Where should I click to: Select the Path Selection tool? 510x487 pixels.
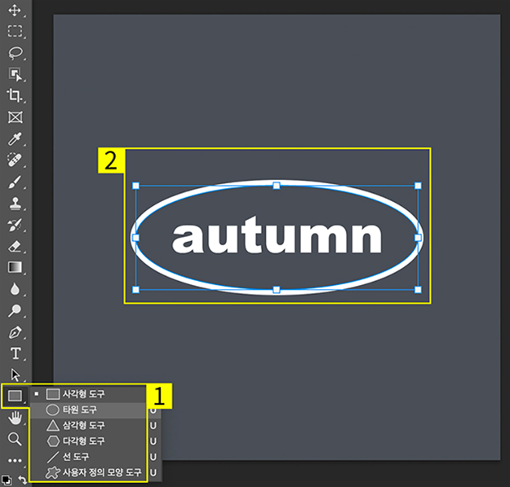(x=15, y=375)
